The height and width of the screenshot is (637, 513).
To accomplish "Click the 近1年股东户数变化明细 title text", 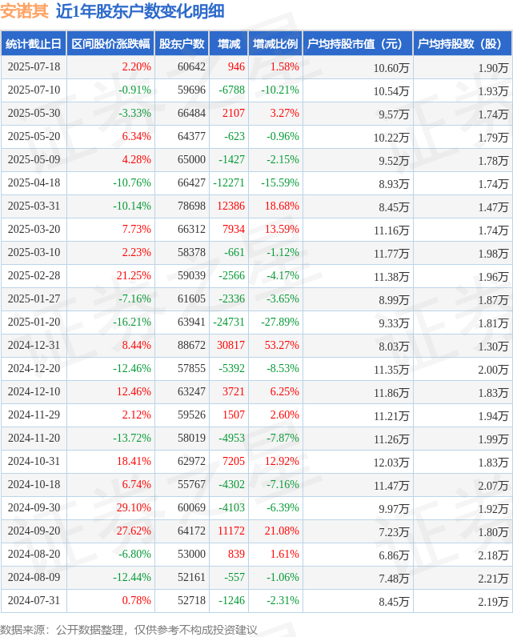I will 140,11.
